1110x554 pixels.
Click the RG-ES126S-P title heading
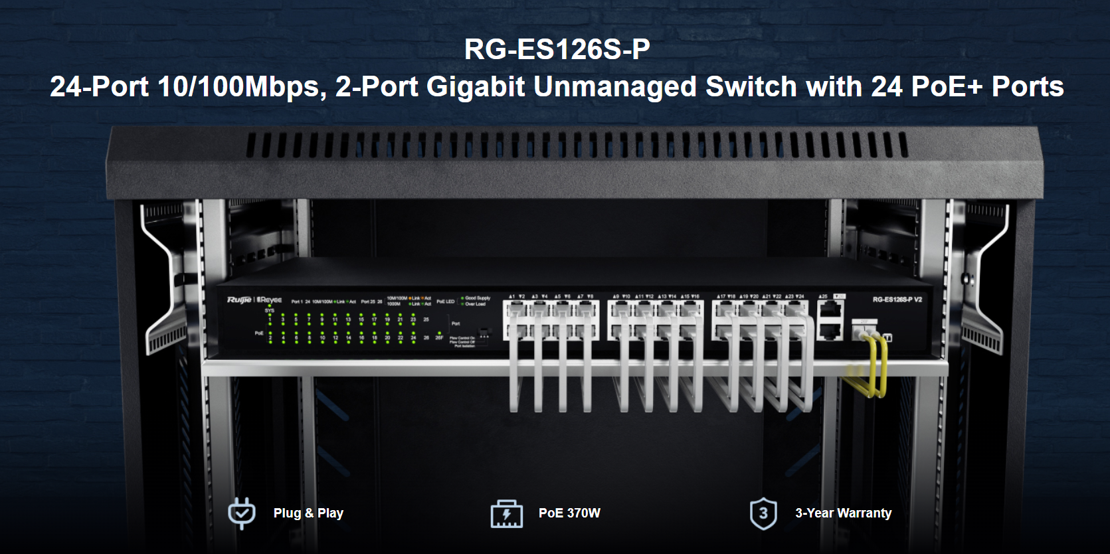click(x=557, y=49)
